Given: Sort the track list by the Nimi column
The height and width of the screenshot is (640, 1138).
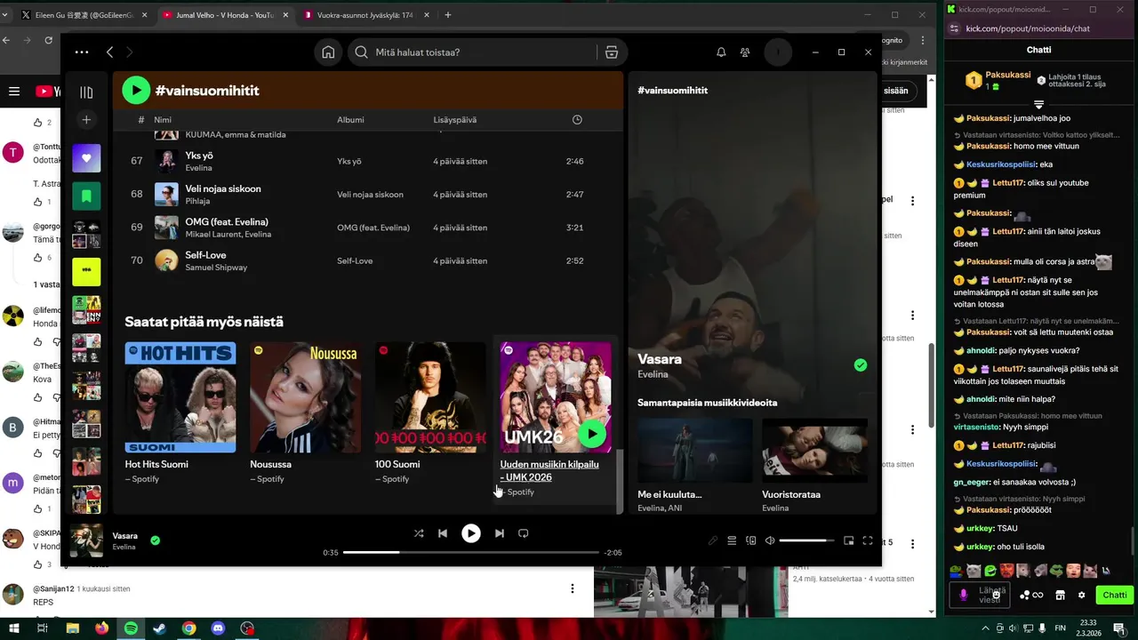Looking at the screenshot, I should 163,120.
